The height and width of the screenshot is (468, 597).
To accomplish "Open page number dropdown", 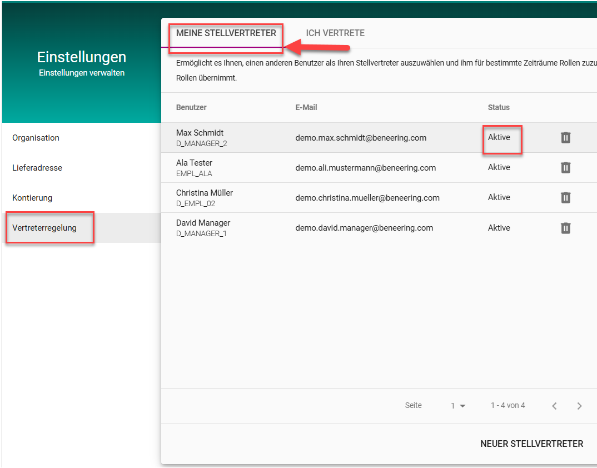I will tap(458, 406).
